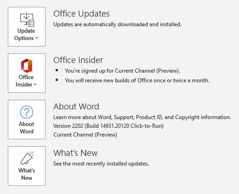Screen dimensions: 239x194
Task: Click the Current Channel (Preview) line under version
Action: pyautogui.click(x=85, y=135)
